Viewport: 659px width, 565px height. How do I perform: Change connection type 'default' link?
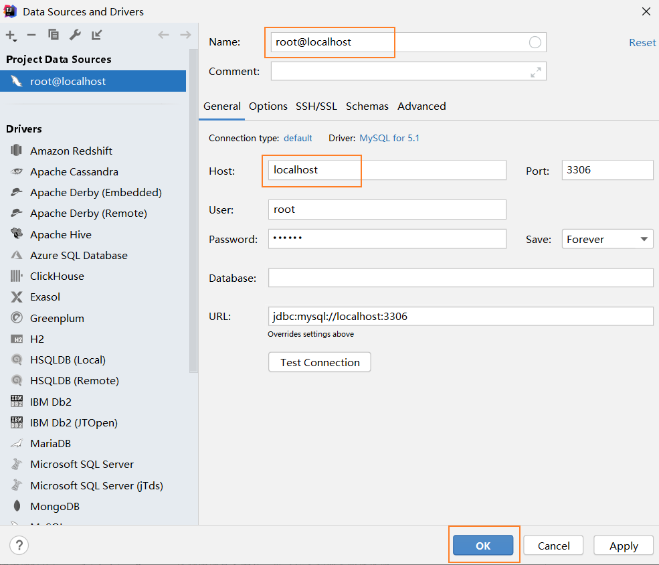298,139
